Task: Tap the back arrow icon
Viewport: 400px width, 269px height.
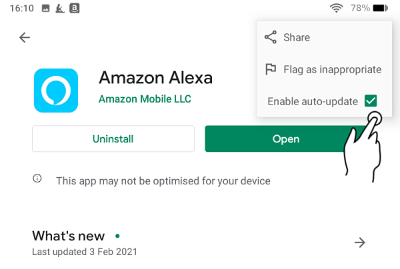Action: [x=25, y=37]
